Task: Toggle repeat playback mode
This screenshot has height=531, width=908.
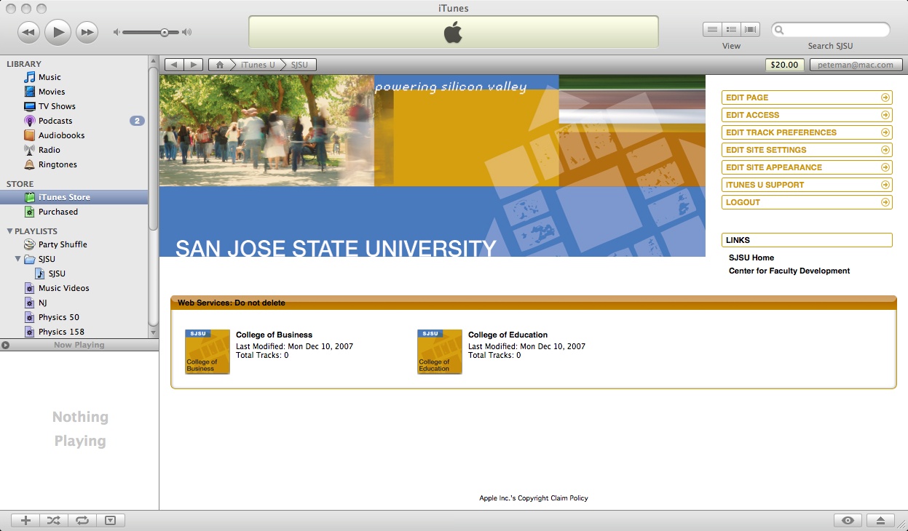Action: [x=82, y=520]
